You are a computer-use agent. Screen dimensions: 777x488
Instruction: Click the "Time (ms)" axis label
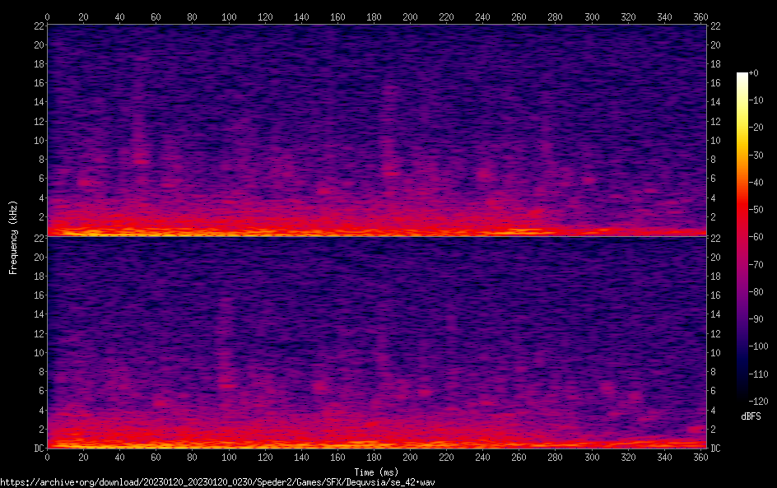tap(375, 472)
